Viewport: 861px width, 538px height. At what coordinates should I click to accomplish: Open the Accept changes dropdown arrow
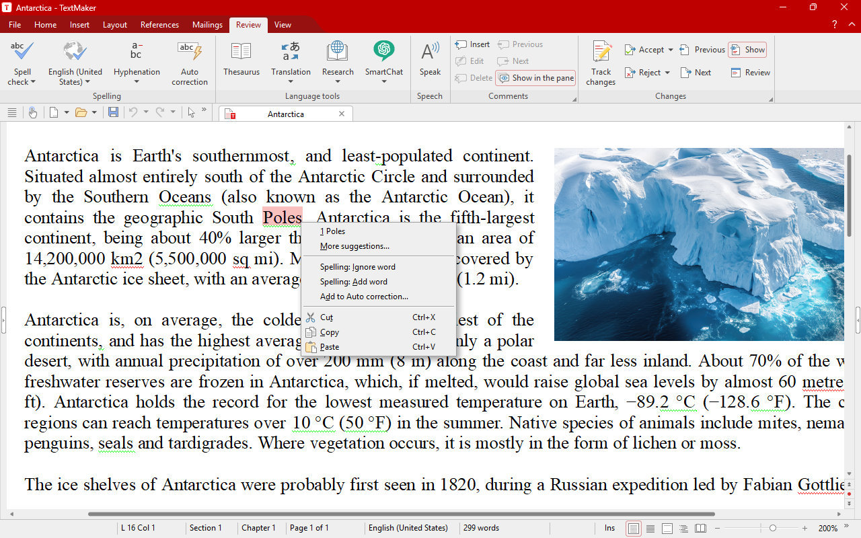pyautogui.click(x=671, y=50)
